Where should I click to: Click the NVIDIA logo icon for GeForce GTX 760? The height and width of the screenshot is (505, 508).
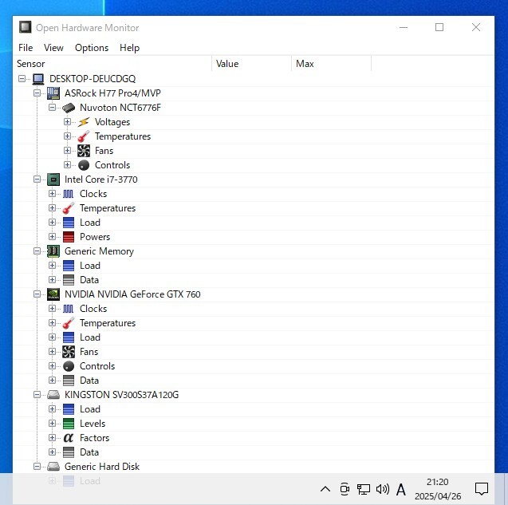53,294
